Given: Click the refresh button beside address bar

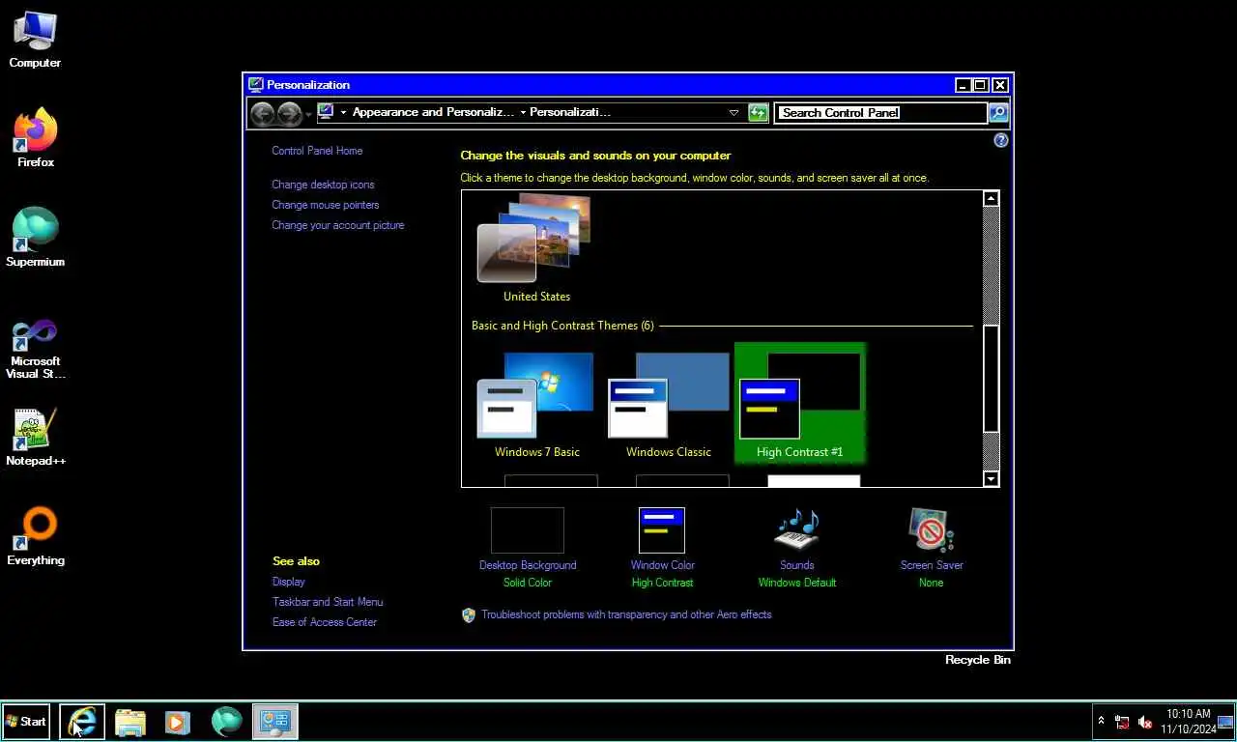Looking at the screenshot, I should 759,112.
